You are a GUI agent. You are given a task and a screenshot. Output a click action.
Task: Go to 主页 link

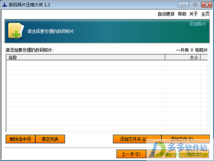pyautogui.click(x=205, y=14)
